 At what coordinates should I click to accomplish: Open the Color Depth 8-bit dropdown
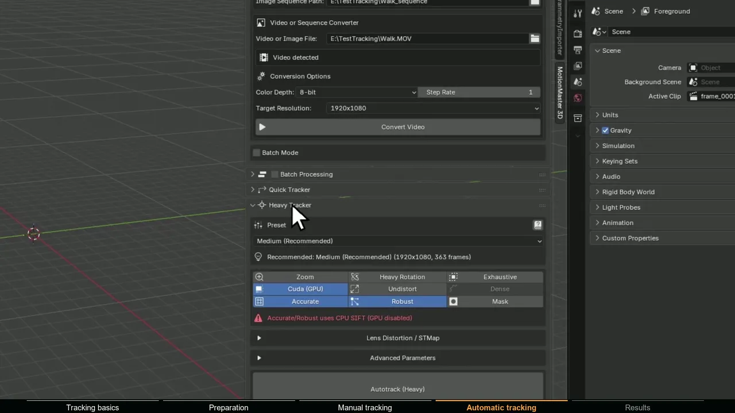[357, 92]
